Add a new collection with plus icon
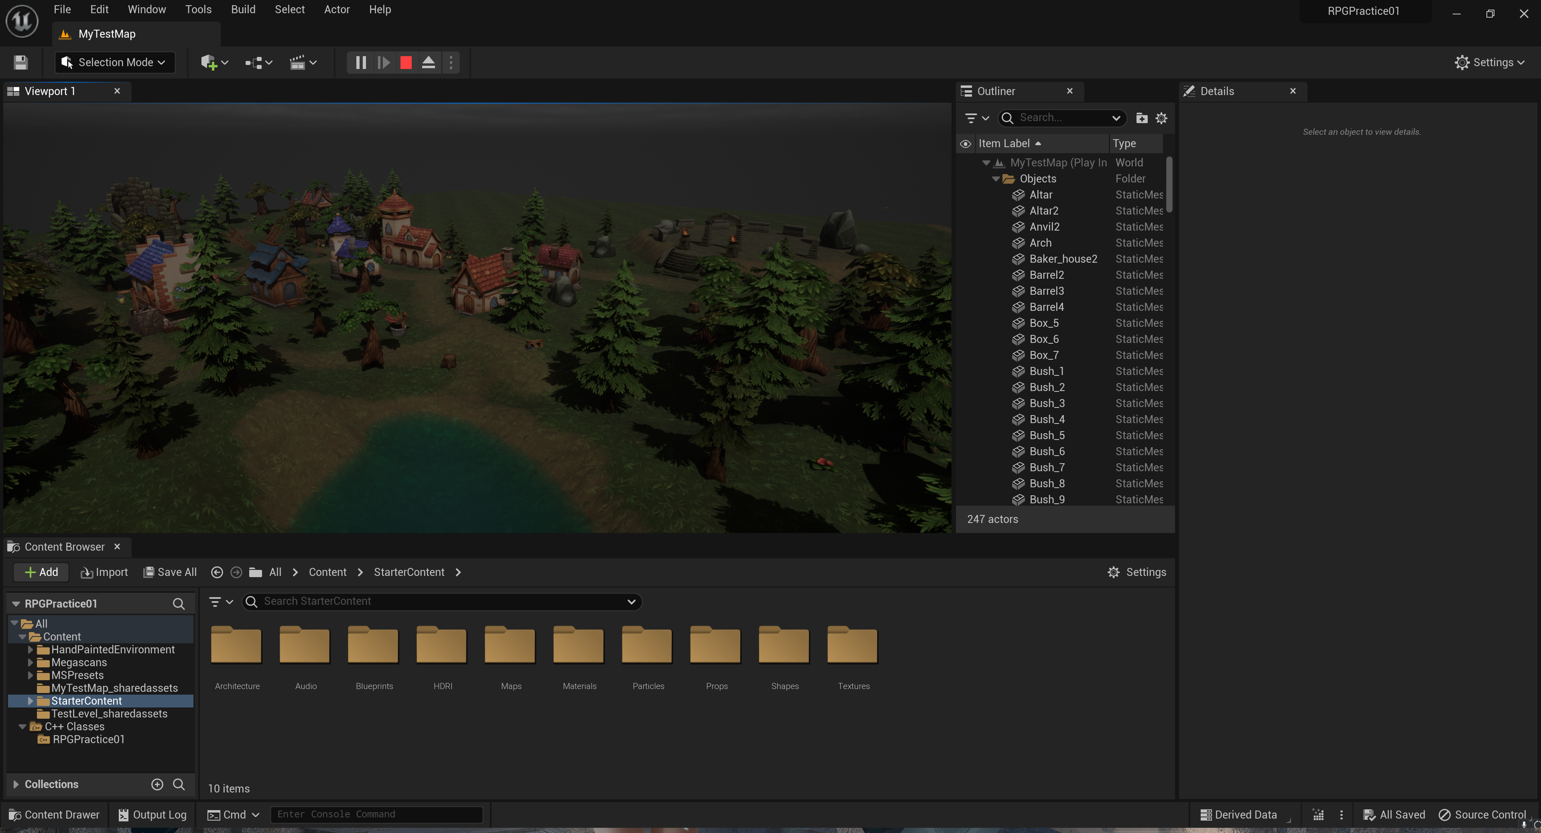 coord(157,784)
